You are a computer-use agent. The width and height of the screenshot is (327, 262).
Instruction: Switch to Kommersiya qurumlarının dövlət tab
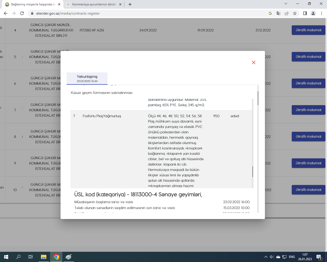(94, 4)
